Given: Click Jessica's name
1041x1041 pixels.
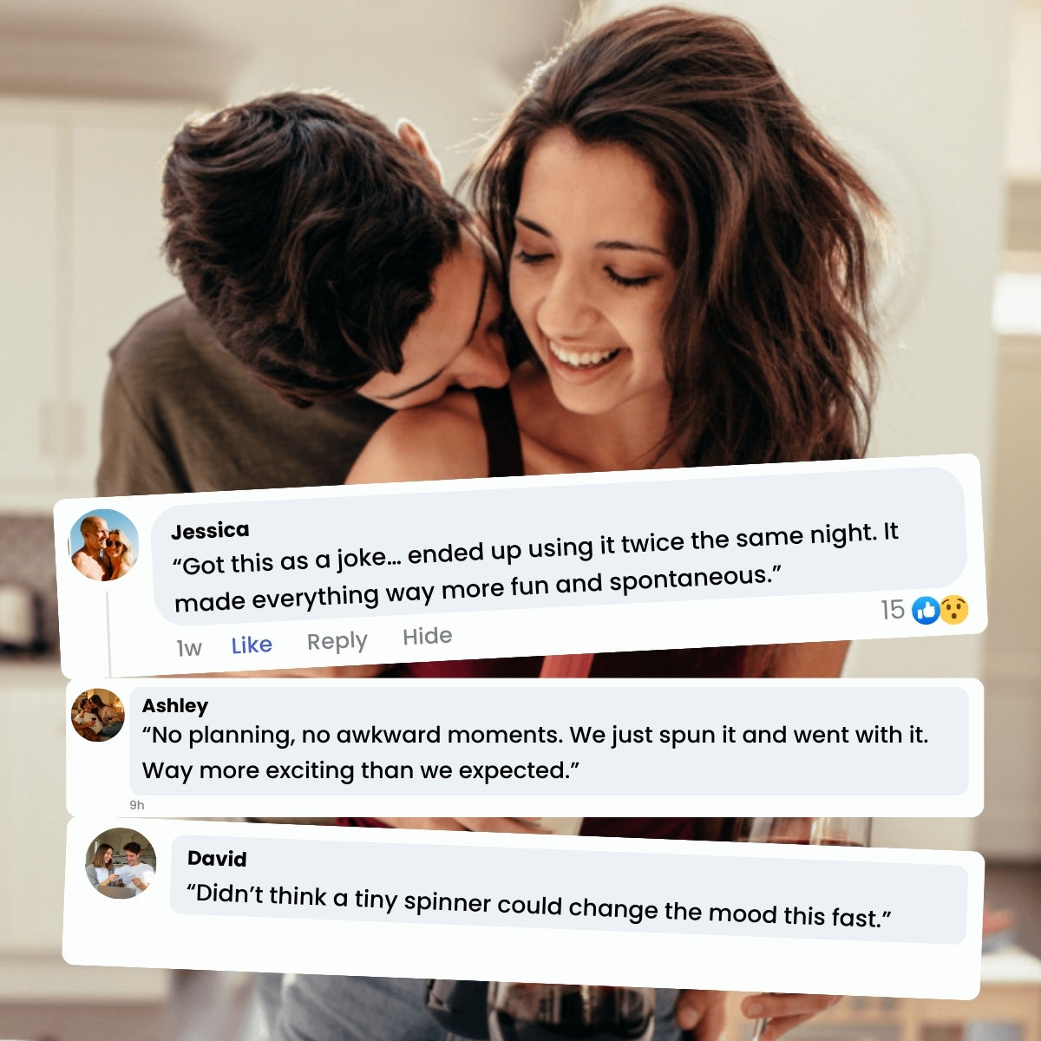Looking at the screenshot, I should pos(210,530).
